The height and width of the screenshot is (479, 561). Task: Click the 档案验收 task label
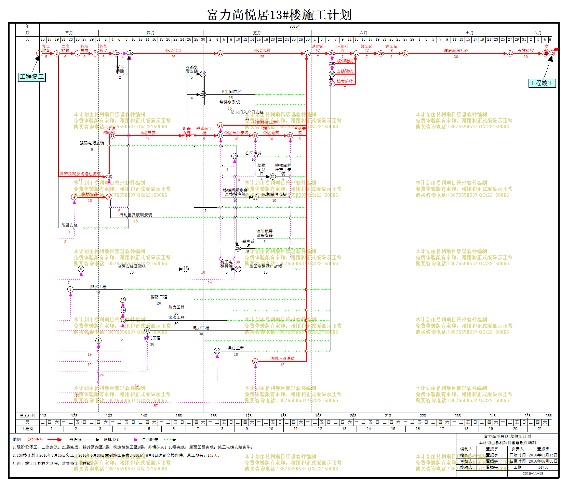(x=345, y=81)
